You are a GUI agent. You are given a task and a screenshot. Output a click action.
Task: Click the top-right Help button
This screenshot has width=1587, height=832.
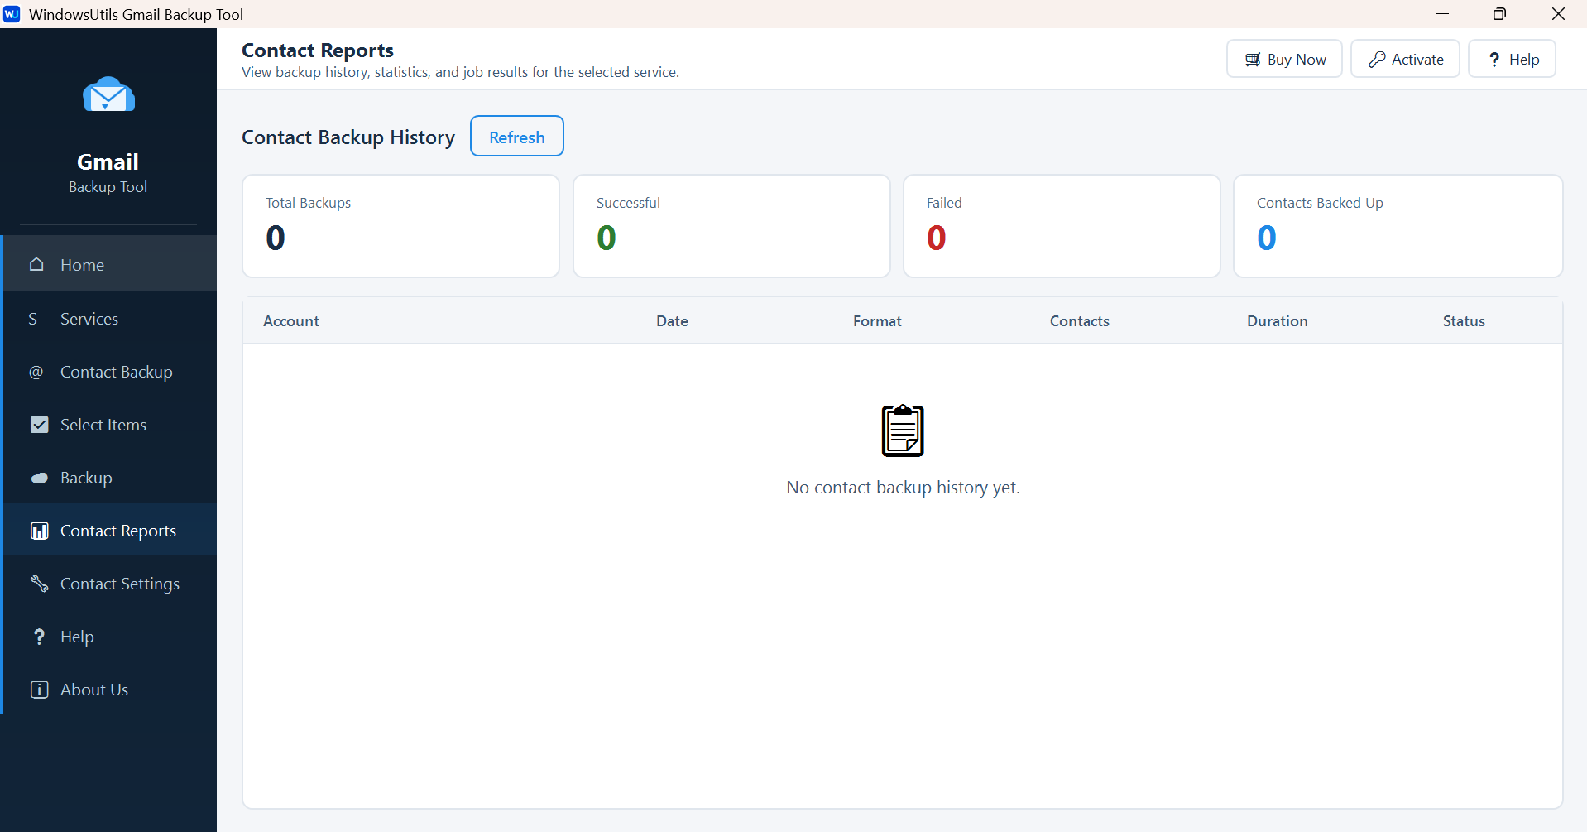click(1512, 59)
